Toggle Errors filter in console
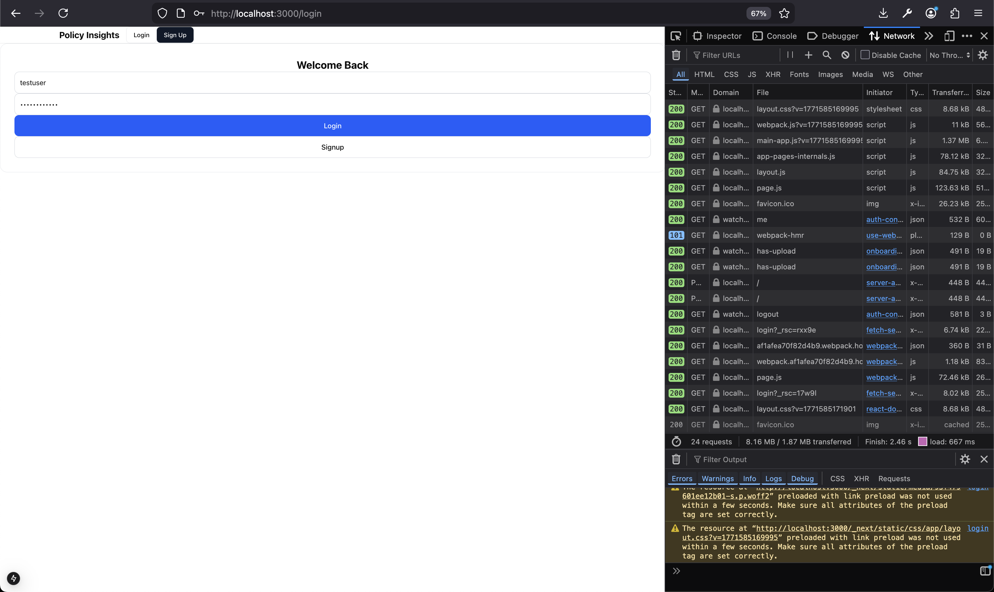This screenshot has height=592, width=994. (682, 478)
